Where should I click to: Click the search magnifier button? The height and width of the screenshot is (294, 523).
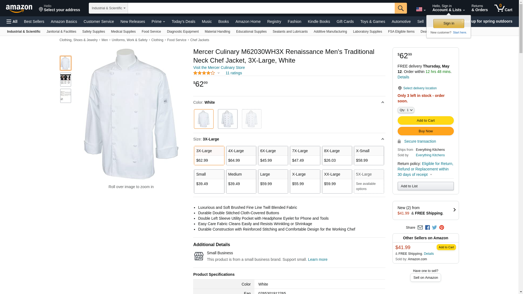[x=400, y=8]
